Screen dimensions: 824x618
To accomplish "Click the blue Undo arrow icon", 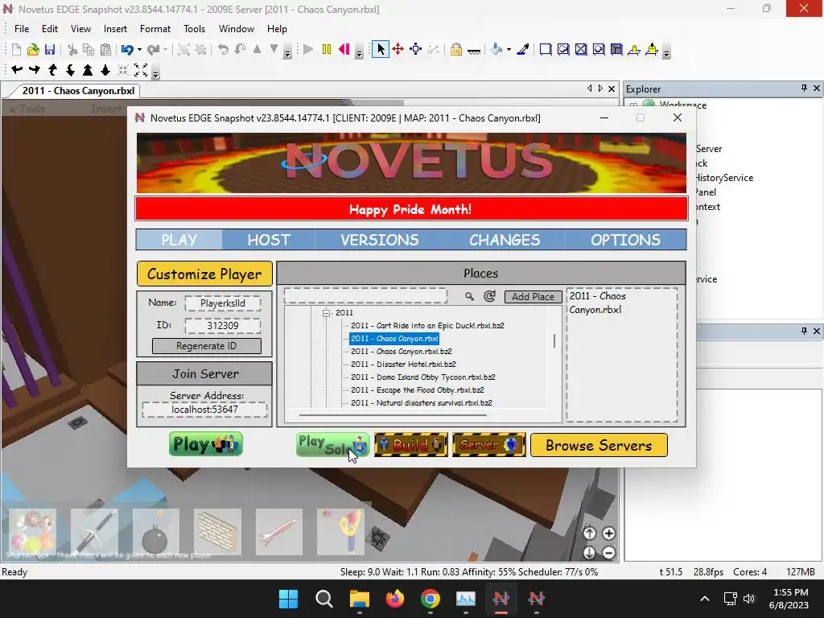I will (x=127, y=49).
